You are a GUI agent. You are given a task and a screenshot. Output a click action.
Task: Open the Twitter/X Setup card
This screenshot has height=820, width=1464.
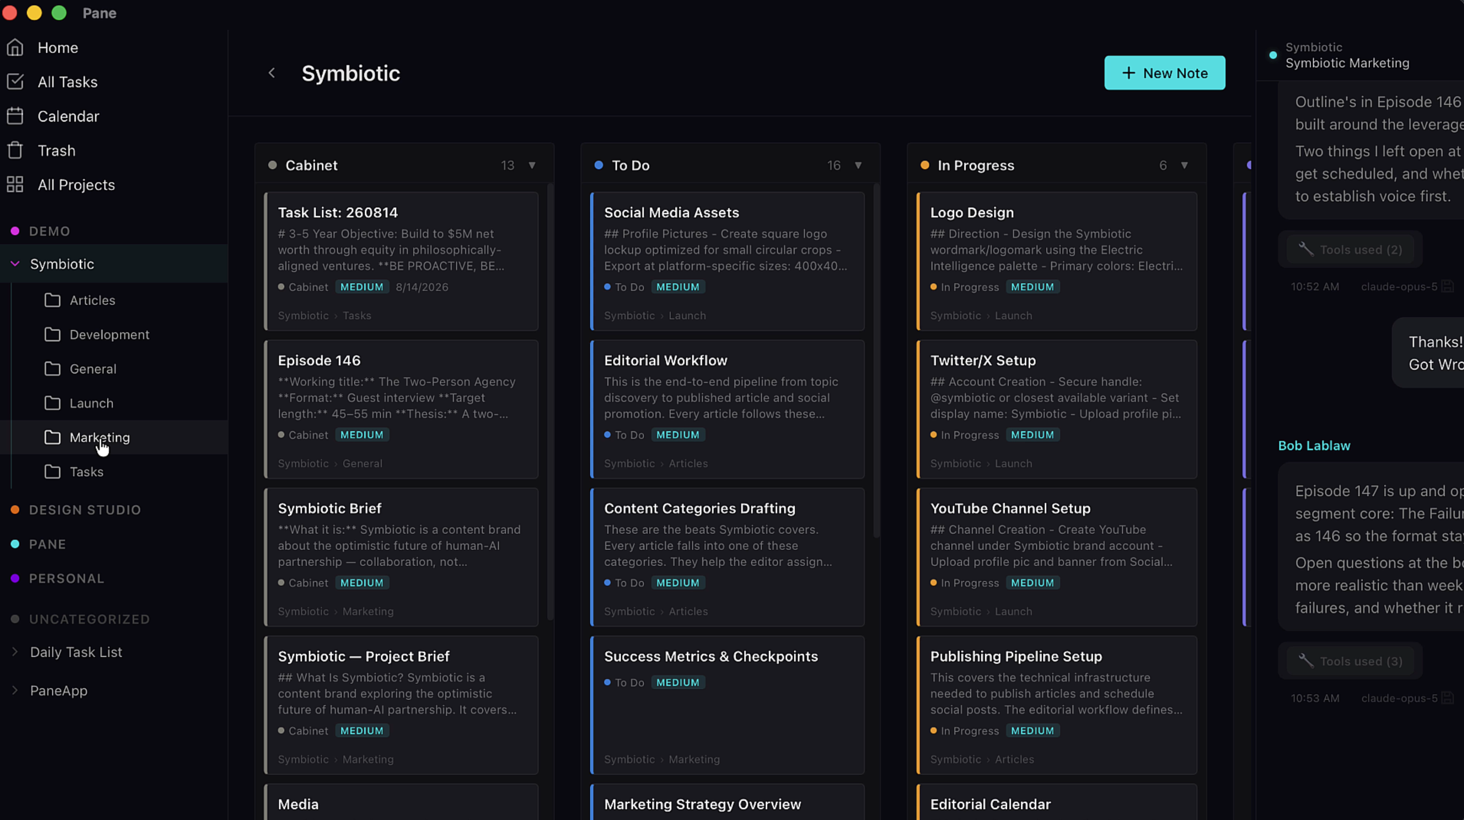pos(1057,409)
